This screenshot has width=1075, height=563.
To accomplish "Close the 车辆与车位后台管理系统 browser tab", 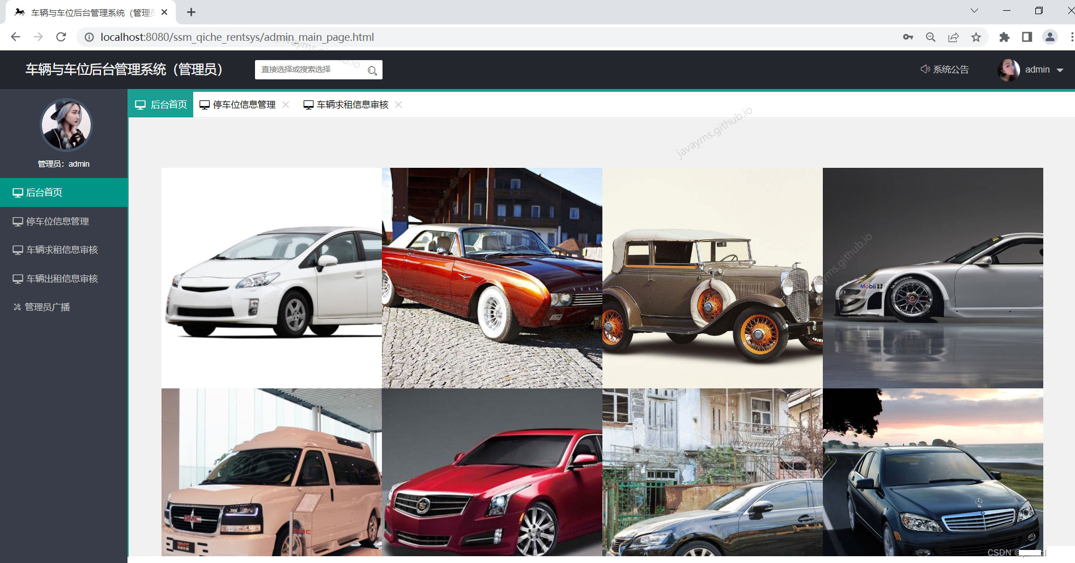I will click(164, 12).
